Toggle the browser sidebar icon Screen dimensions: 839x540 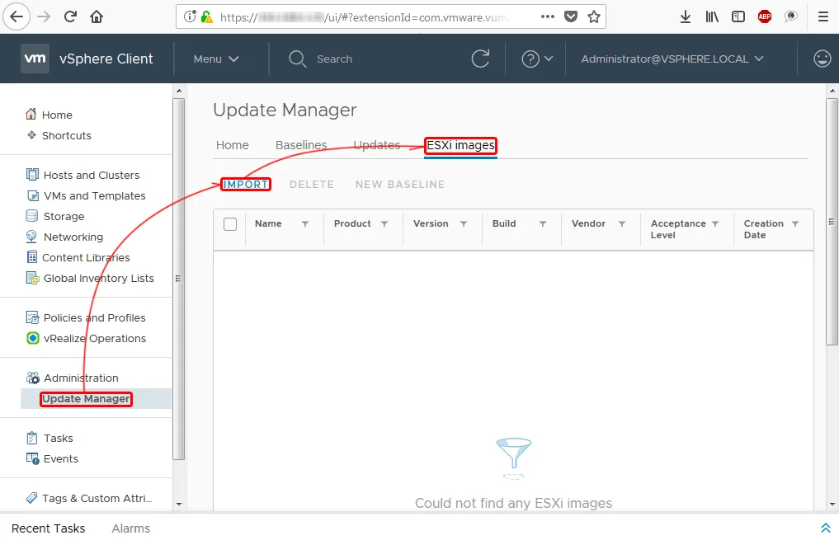click(x=738, y=16)
